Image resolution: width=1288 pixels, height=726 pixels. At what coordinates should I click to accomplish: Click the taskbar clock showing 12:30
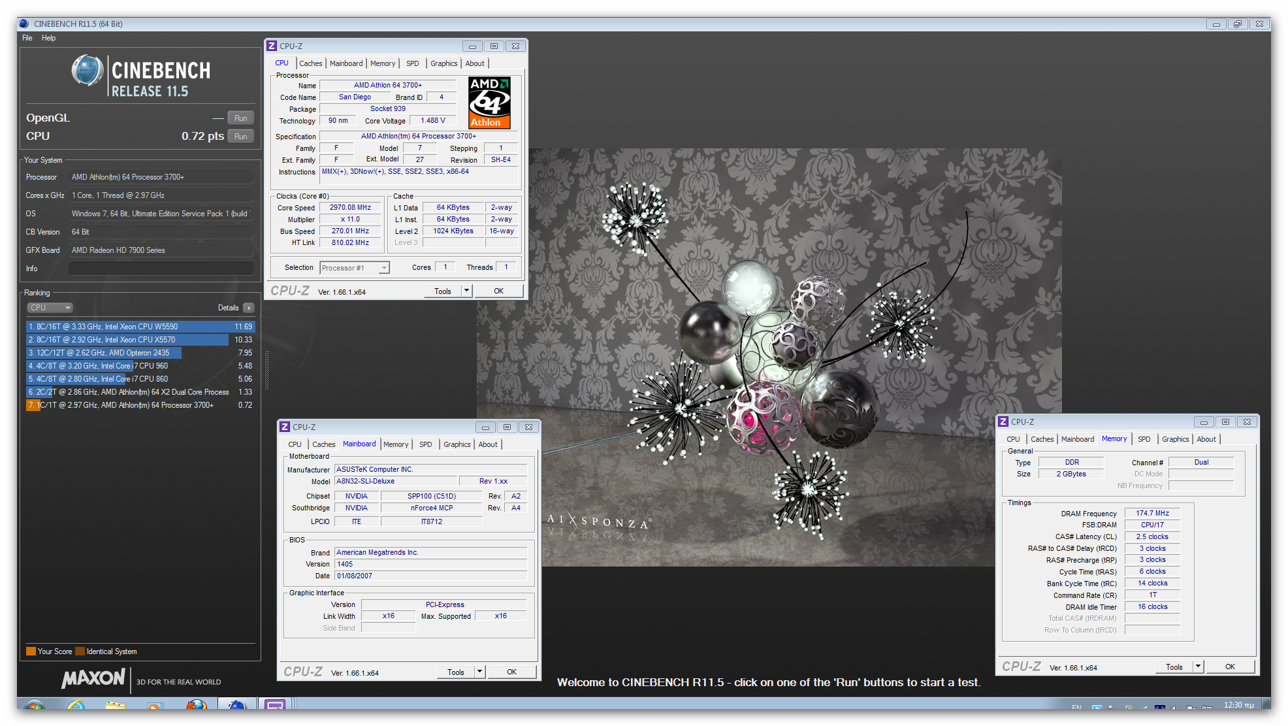[x=1238, y=705]
